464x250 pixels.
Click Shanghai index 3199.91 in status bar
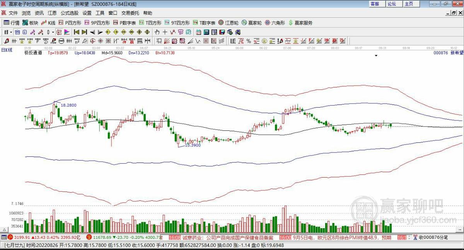[22, 237]
